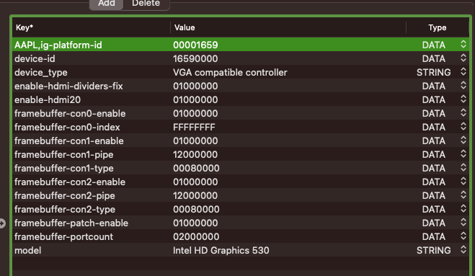Screen dimensions: 475x276
Task: Open type dropdown for framebuffer-patch-enable row
Action: [x=463, y=222]
